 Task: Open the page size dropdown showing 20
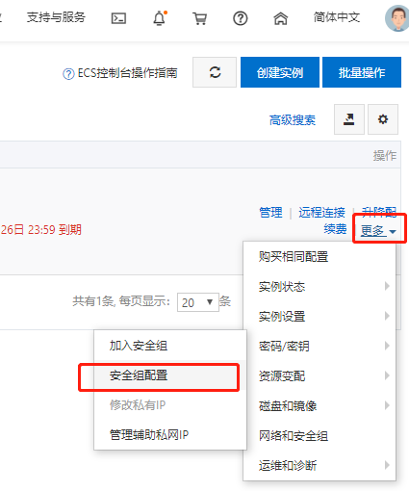coord(198,302)
